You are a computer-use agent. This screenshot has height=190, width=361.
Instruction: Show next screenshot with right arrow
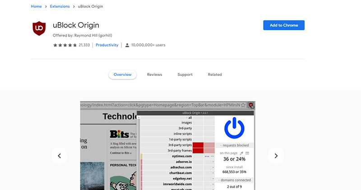coord(276,156)
